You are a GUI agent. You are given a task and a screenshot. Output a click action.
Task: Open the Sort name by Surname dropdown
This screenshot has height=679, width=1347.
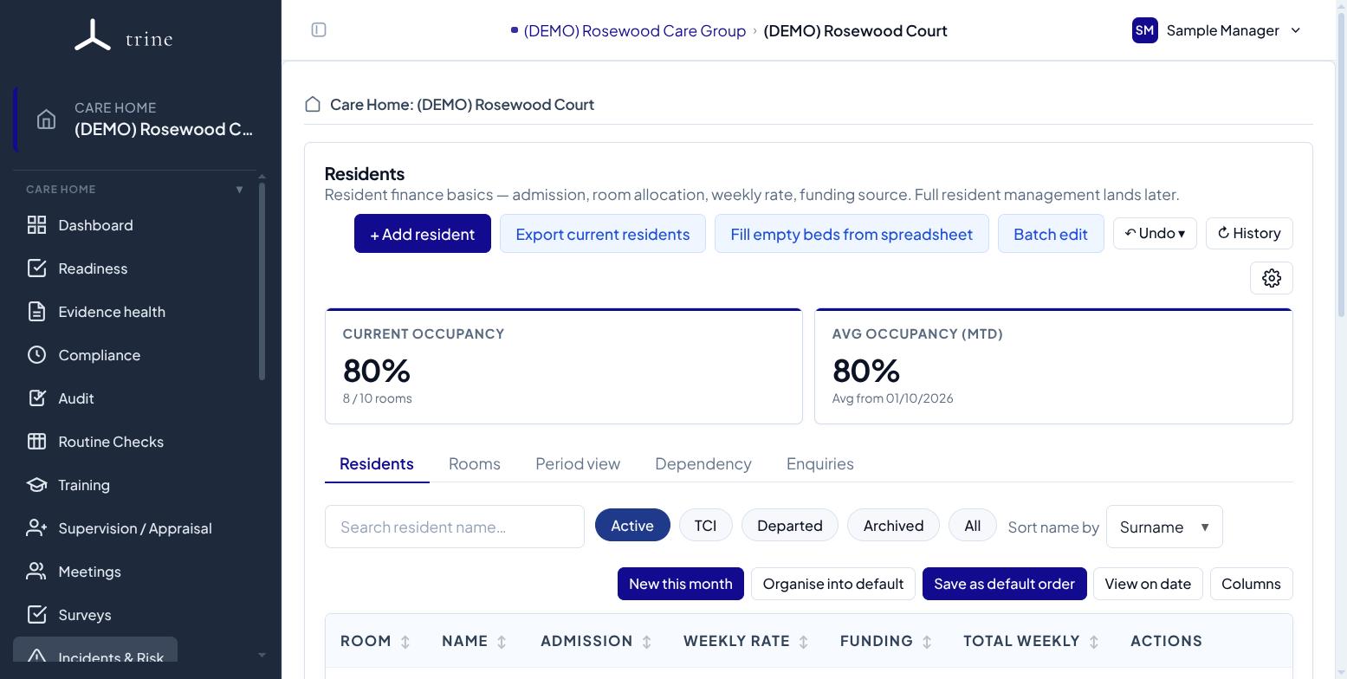(x=1164, y=527)
